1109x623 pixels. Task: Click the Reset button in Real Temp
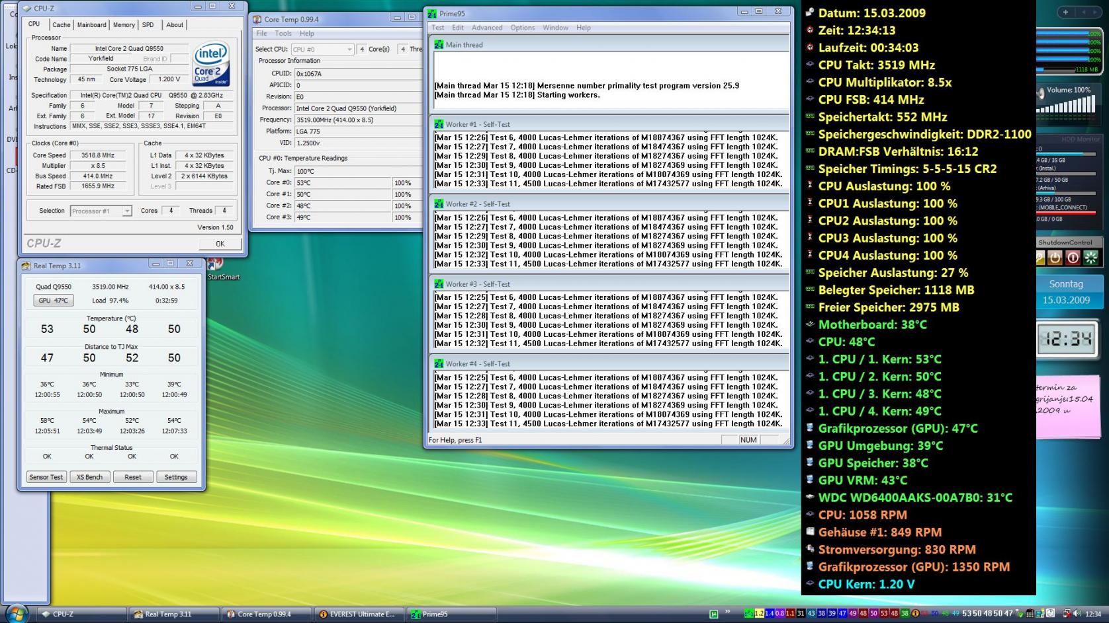pos(133,477)
